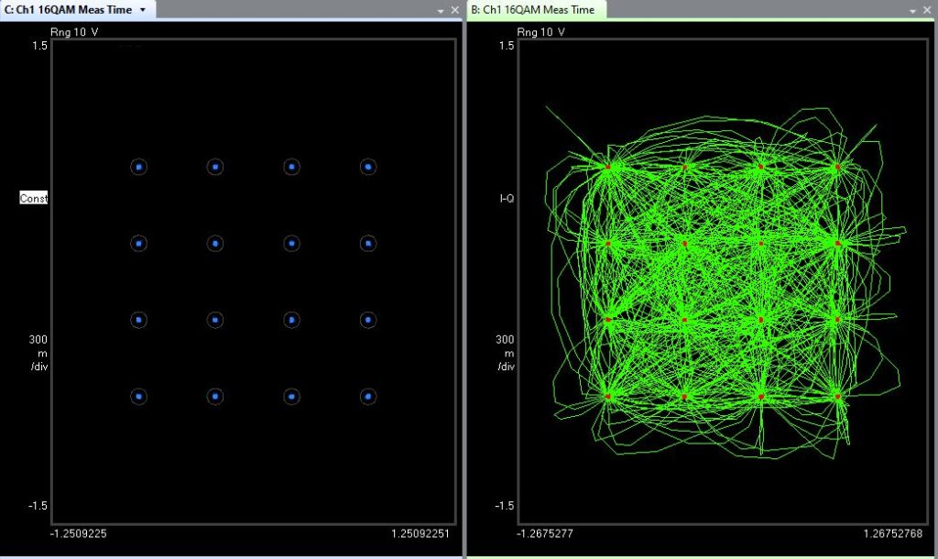This screenshot has width=938, height=559.
Task: Click 300 m/div scale label in trace C
Action: click(x=38, y=353)
